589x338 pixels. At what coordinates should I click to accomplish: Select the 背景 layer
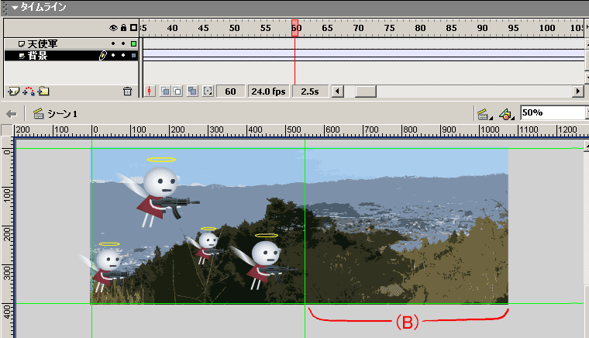coord(37,56)
